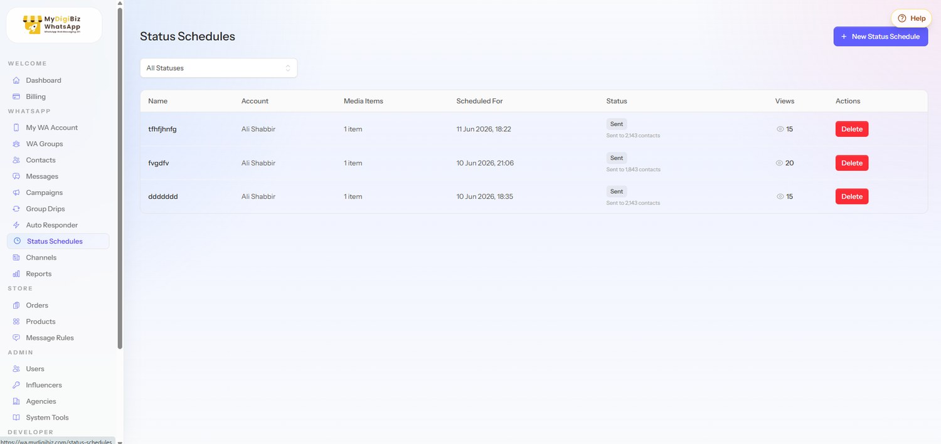This screenshot has height=444, width=941.
Task: Click the New Status Schedule button
Action: (x=881, y=36)
